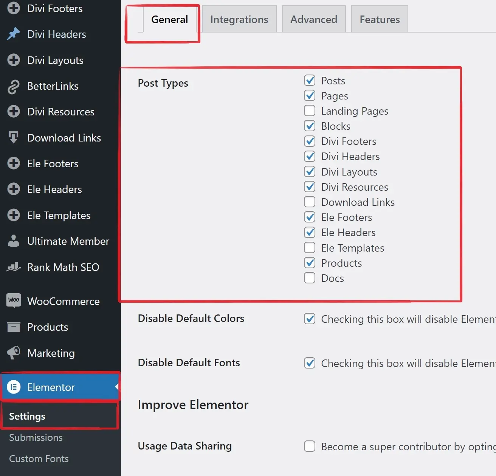
Task: Enable Download Links post type checkbox
Action: pos(310,202)
